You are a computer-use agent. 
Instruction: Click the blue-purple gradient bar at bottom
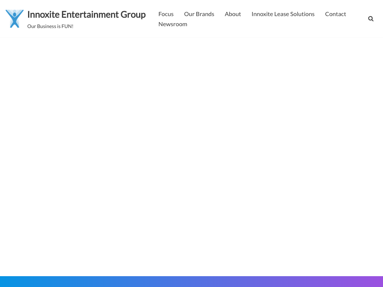(x=191, y=281)
